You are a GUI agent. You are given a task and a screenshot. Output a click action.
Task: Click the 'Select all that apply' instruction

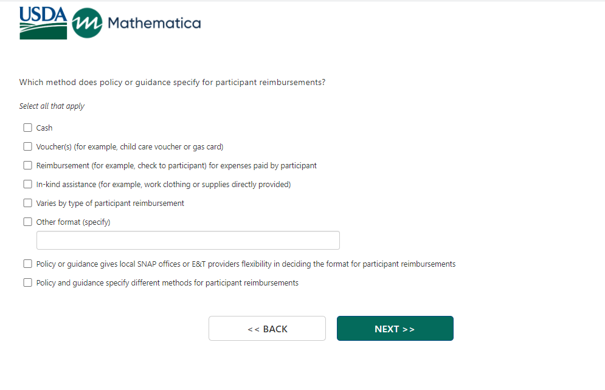tap(52, 106)
